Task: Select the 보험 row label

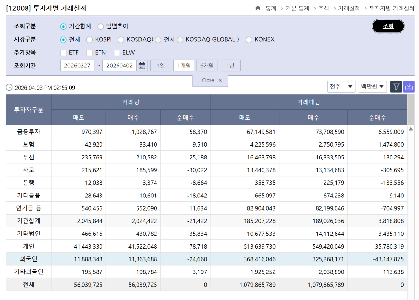Action: (x=28, y=144)
